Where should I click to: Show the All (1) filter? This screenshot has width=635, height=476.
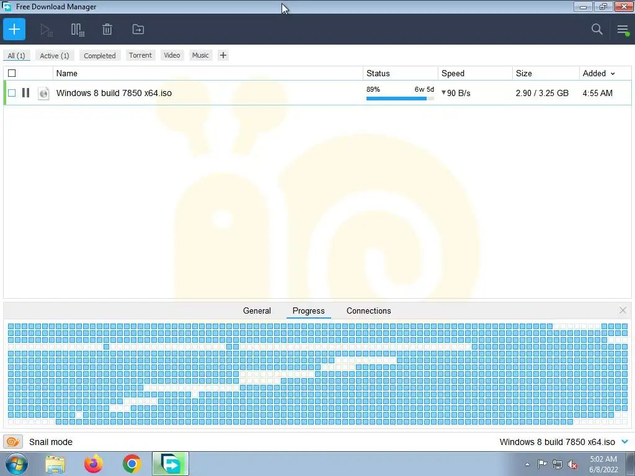(16, 55)
